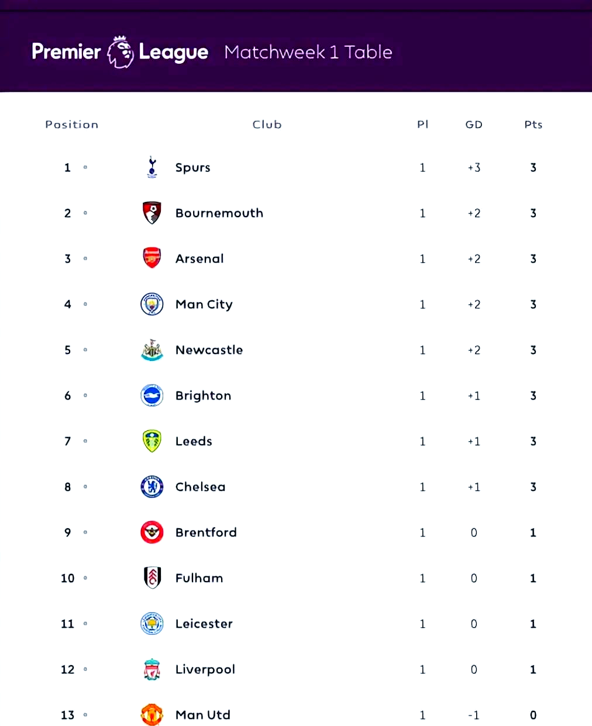Screen dimensions: 592x726
Task: Click the Leicester club crest
Action: coord(152,624)
